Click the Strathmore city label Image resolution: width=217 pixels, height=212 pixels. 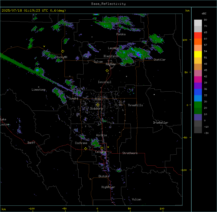[x=130, y=153]
